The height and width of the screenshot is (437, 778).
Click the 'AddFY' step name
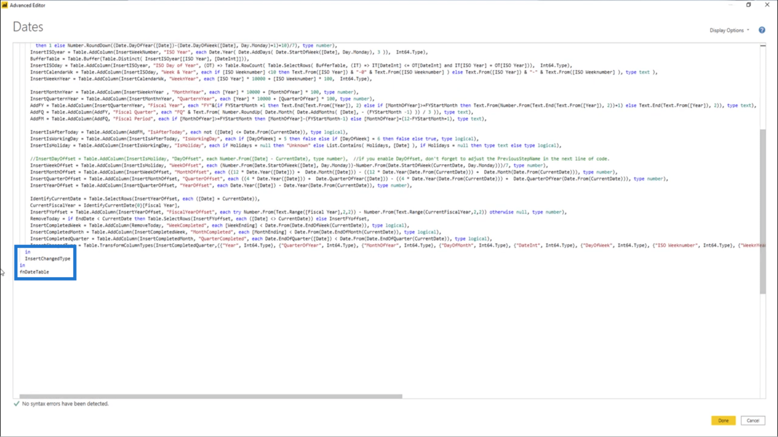click(37, 105)
